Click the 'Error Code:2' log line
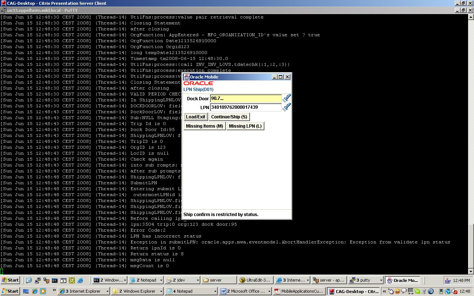 (x=148, y=230)
